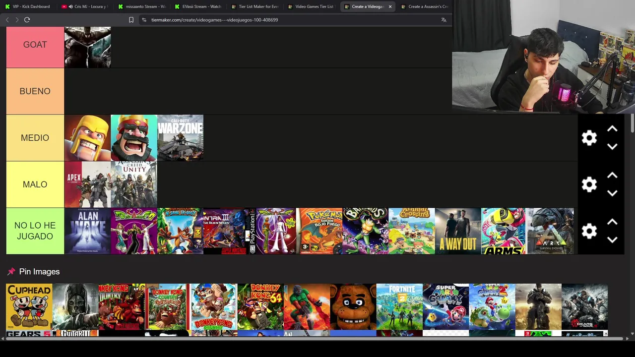The width and height of the screenshot is (635, 357).
Task: Select Apex Legends image
Action: coord(87,184)
